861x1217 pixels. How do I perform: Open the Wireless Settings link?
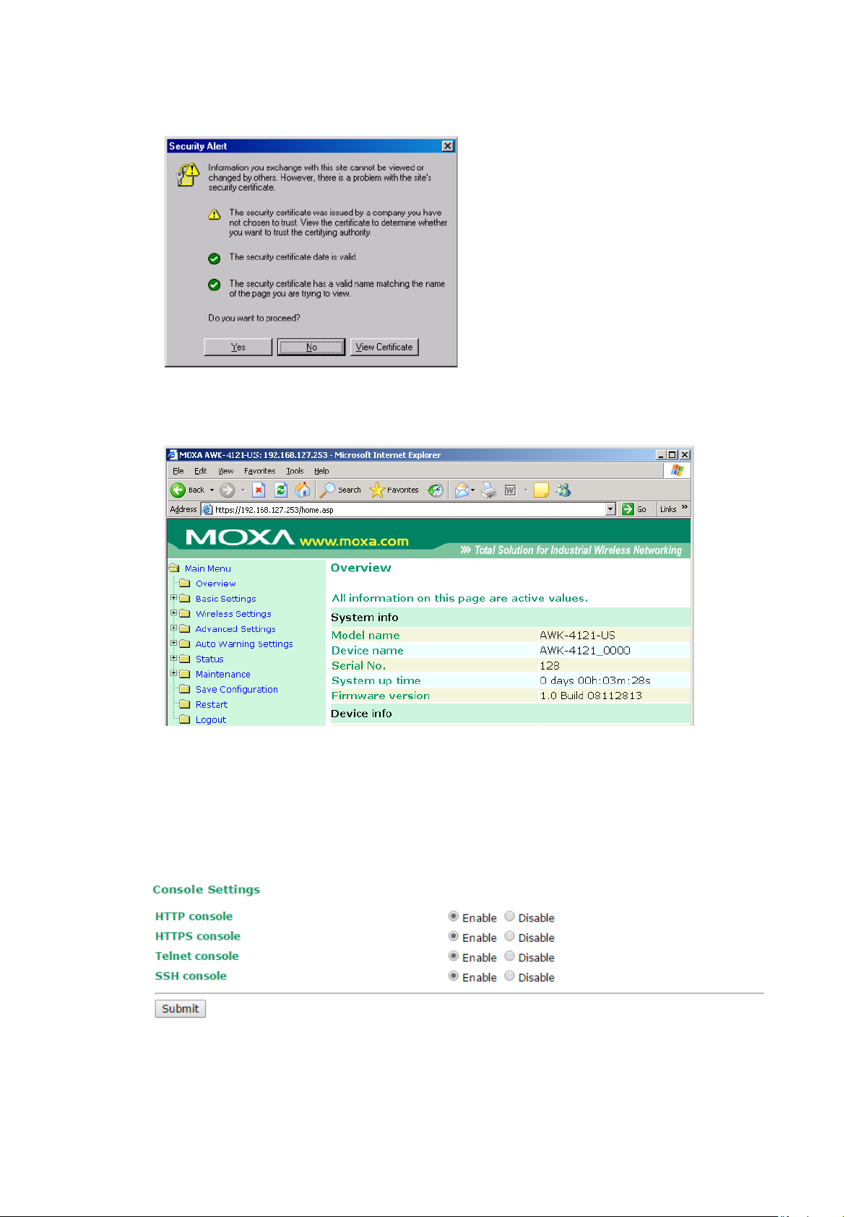(x=233, y=614)
